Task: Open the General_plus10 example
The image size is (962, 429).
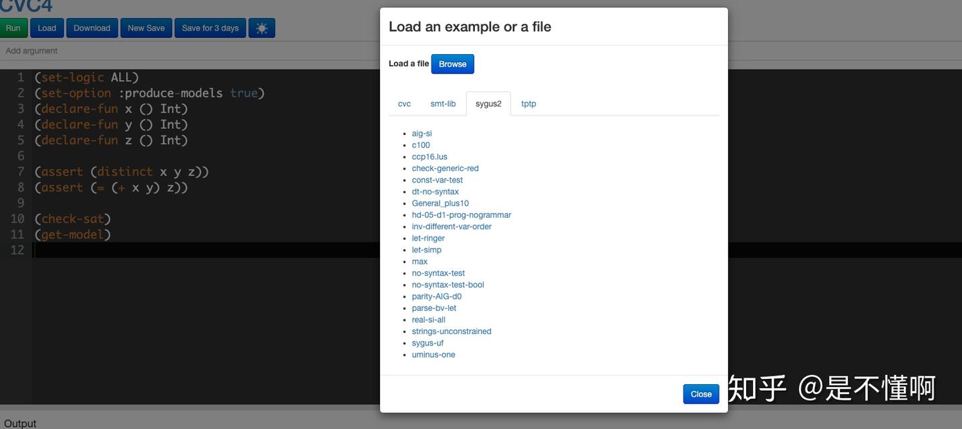Action: (x=440, y=203)
